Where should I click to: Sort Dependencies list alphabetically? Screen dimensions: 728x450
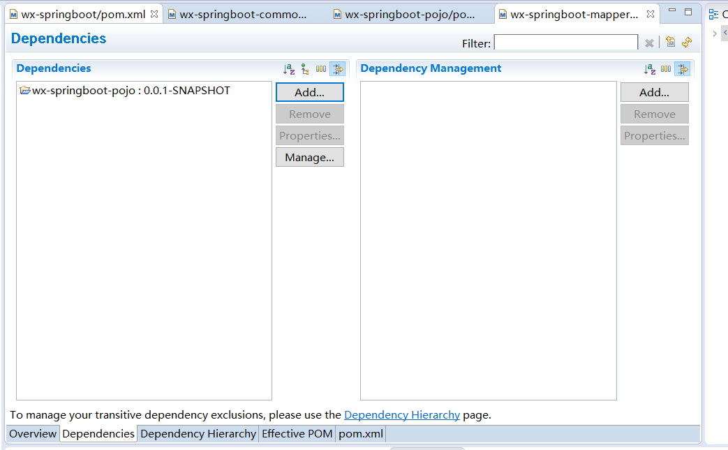[289, 69]
